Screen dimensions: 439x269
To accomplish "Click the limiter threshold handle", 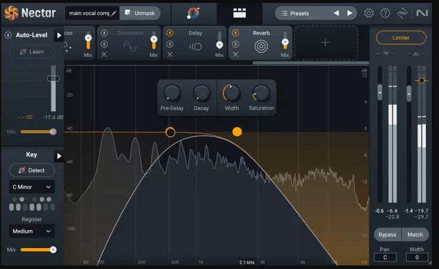I will point(422,81).
